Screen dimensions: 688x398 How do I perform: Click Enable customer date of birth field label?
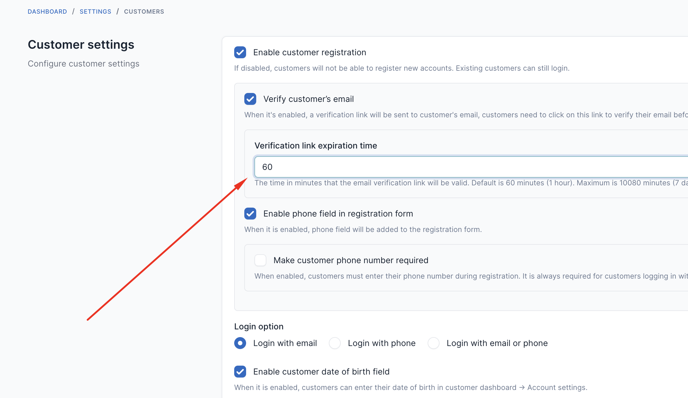point(321,372)
